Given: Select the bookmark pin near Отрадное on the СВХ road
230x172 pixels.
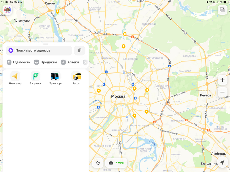Looking at the screenshot, I should pyautogui.click(x=125, y=34).
